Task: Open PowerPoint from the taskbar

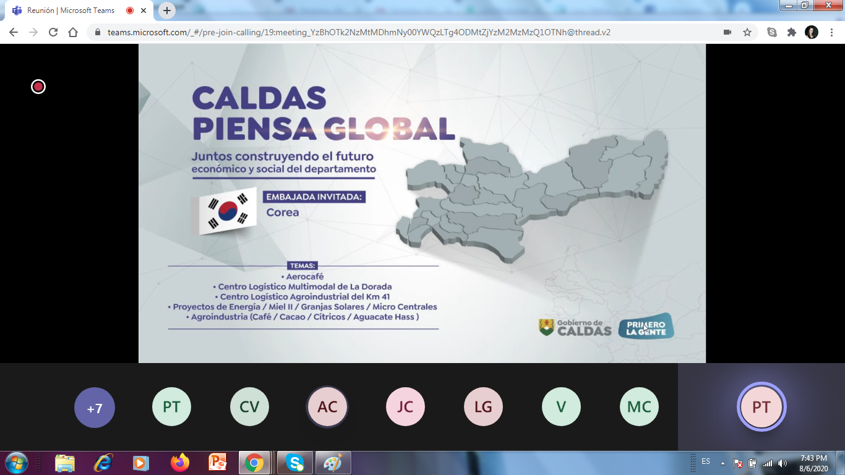Action: point(218,462)
